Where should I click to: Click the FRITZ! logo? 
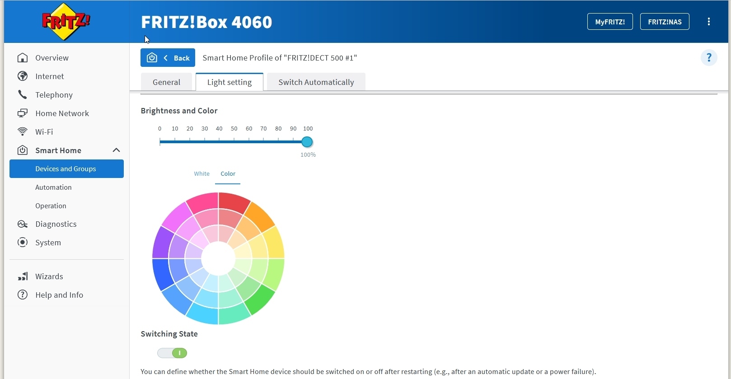(66, 22)
